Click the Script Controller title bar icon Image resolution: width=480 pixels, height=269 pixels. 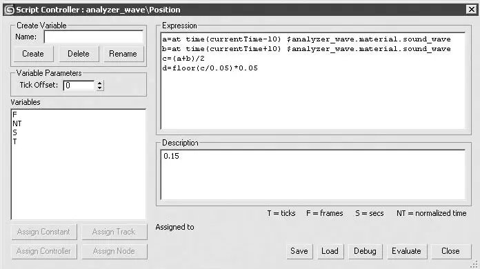(x=9, y=10)
